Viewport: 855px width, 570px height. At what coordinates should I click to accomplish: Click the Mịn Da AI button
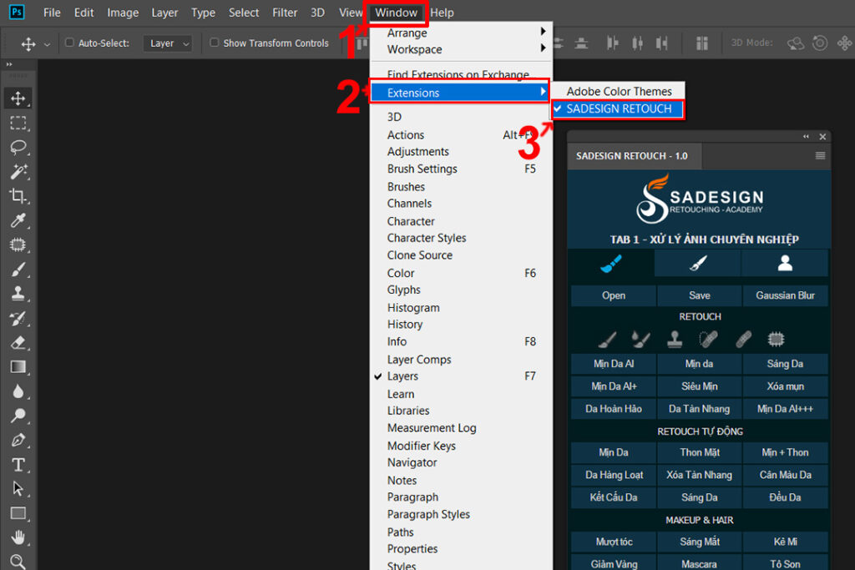click(613, 364)
